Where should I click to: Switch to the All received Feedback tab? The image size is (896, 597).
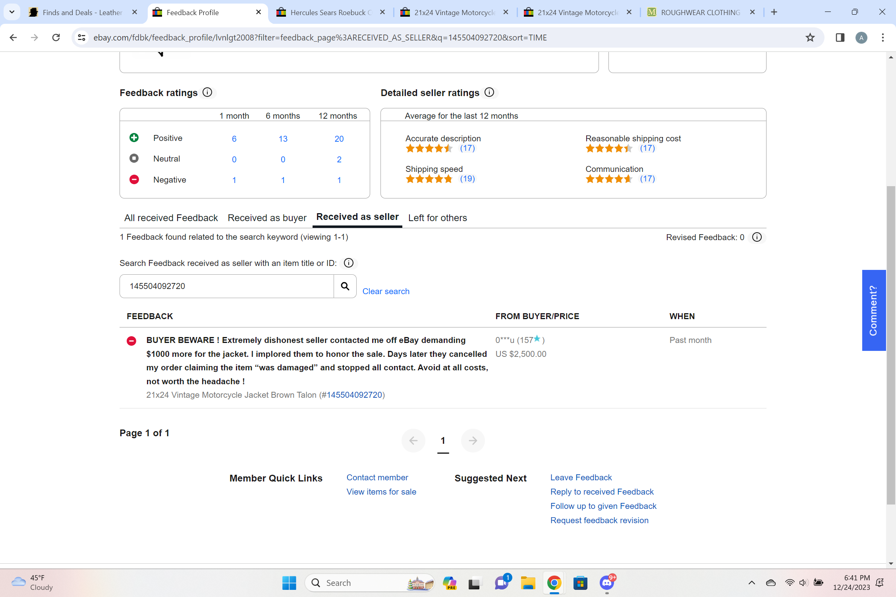[x=171, y=218]
